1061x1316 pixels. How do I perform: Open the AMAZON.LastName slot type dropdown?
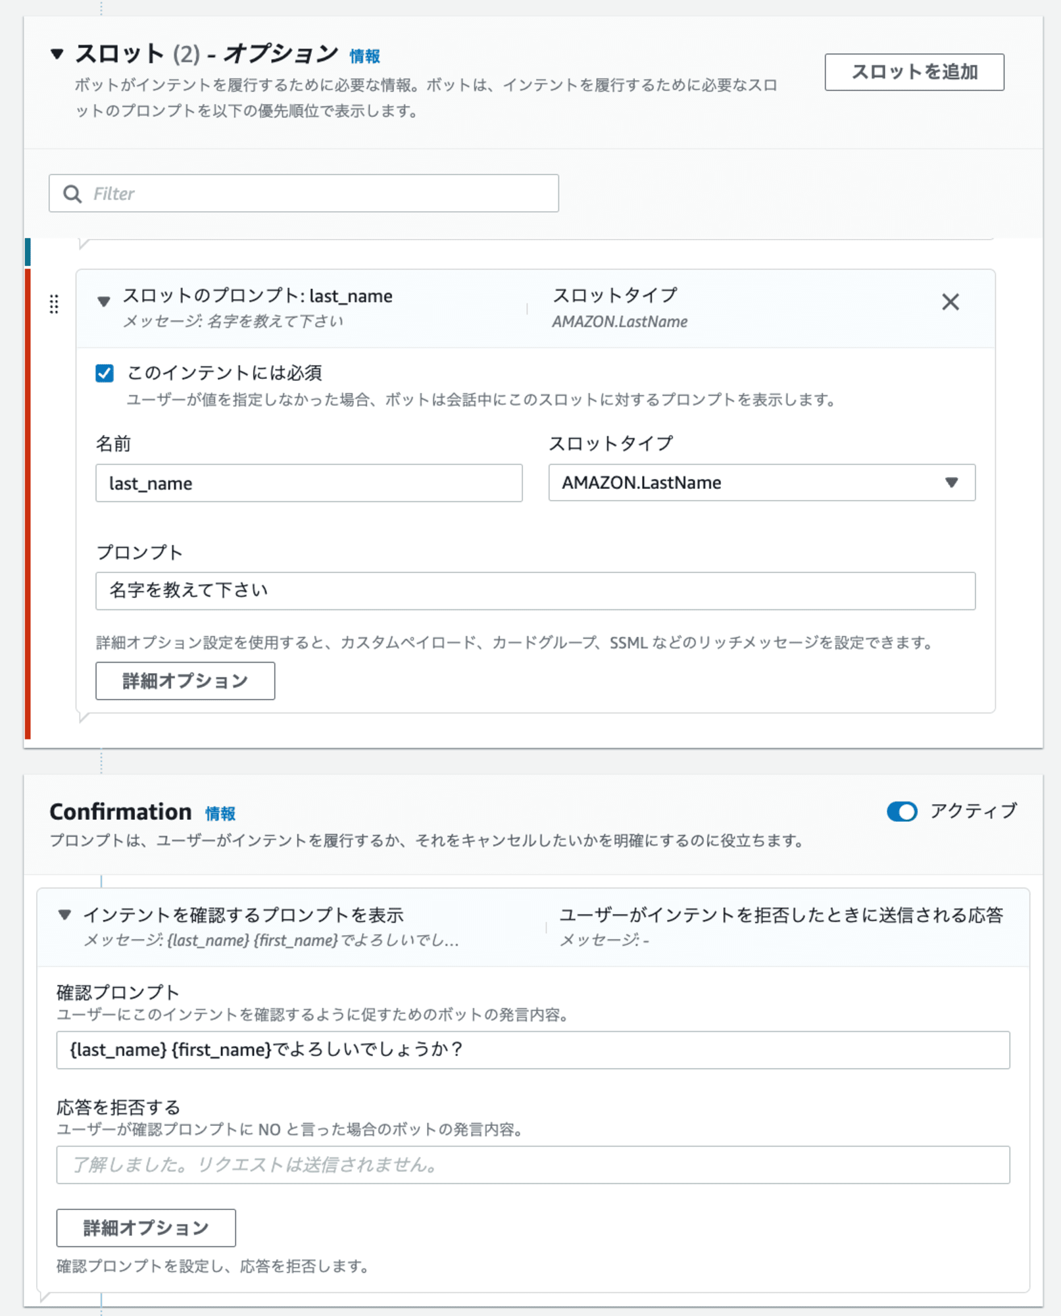(x=762, y=482)
